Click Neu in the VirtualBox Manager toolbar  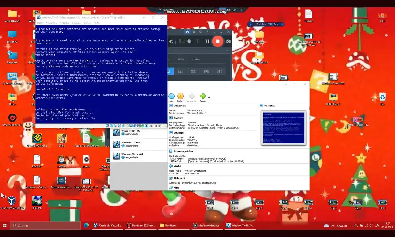pos(171,98)
